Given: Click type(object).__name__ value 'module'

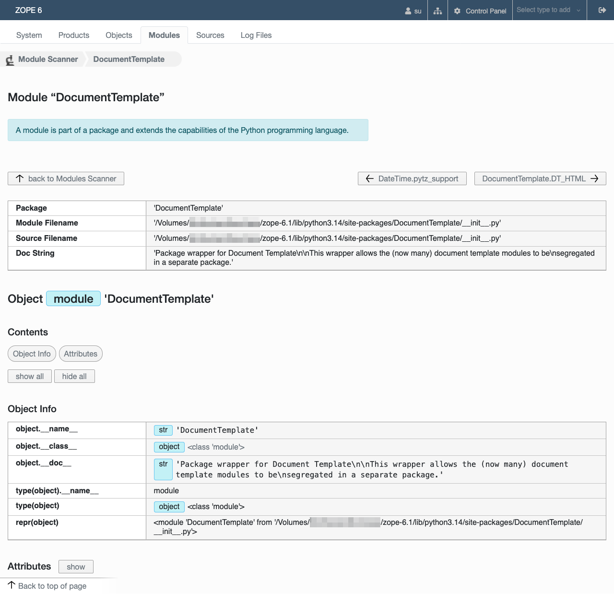Looking at the screenshot, I should point(166,490).
